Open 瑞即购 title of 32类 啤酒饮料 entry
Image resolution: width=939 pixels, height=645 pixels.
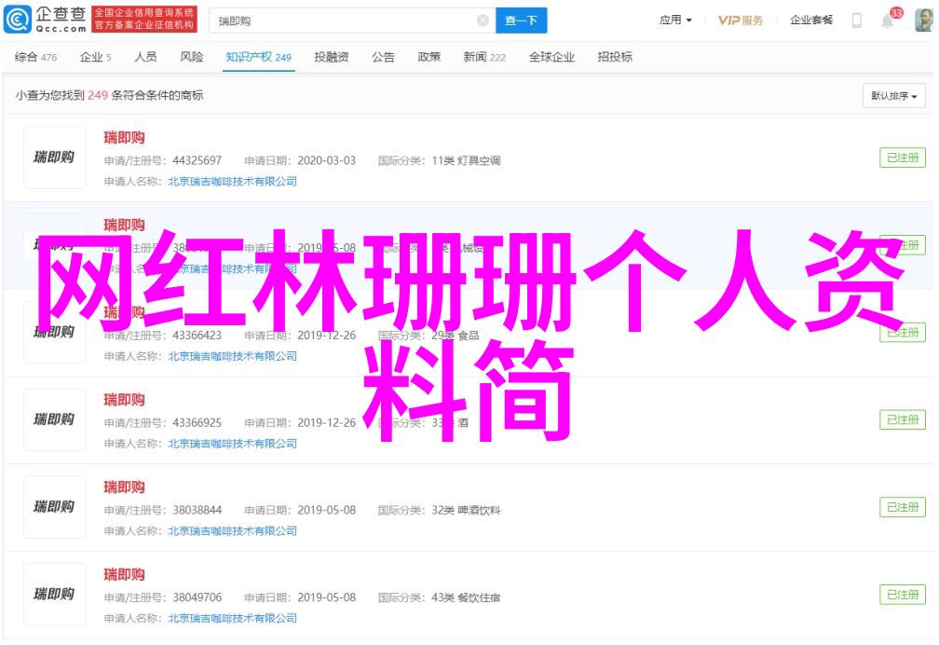pyautogui.click(x=124, y=487)
